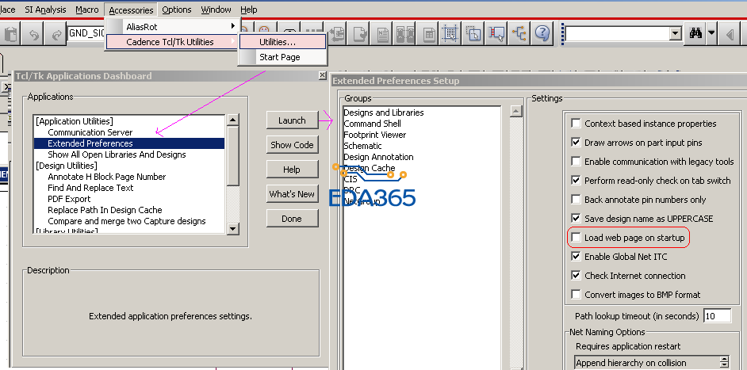Click the Path lookup timeout input field
The image size is (747, 370).
717,315
